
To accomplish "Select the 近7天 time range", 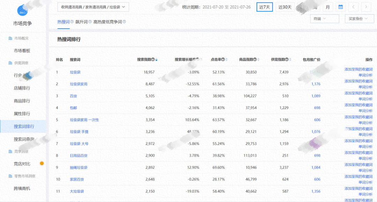I will coord(265,7).
